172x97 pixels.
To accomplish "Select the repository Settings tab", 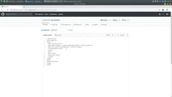I will pos(104,25).
